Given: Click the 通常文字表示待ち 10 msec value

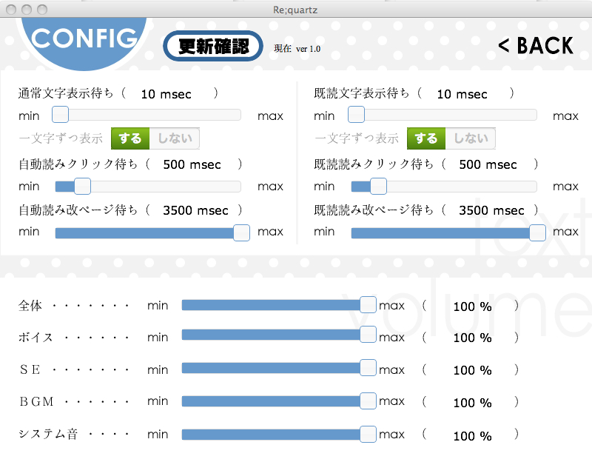Looking at the screenshot, I should 166,94.
